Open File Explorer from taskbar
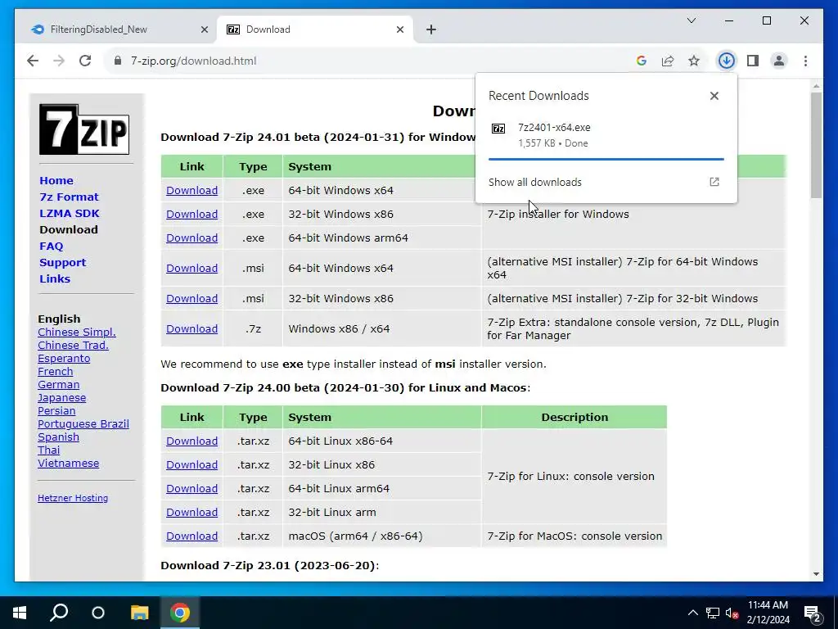The width and height of the screenshot is (838, 629). point(139,613)
